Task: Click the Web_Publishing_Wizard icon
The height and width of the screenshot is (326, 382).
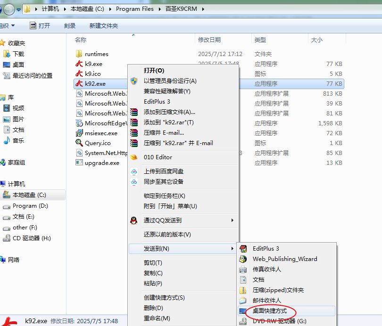Action: coord(243,259)
